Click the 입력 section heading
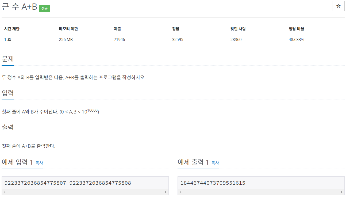 [x=8, y=93]
